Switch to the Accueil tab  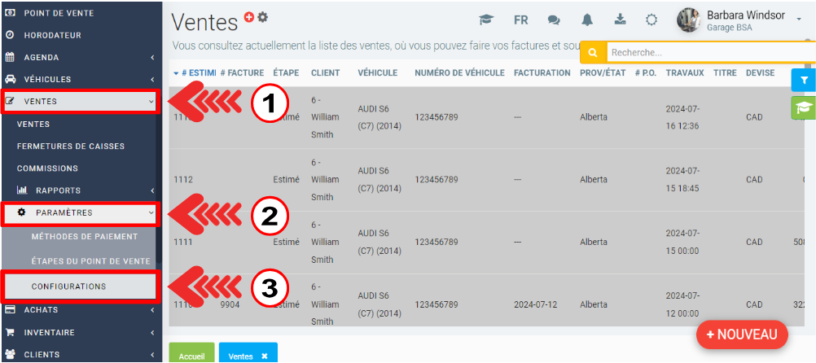[191, 356]
